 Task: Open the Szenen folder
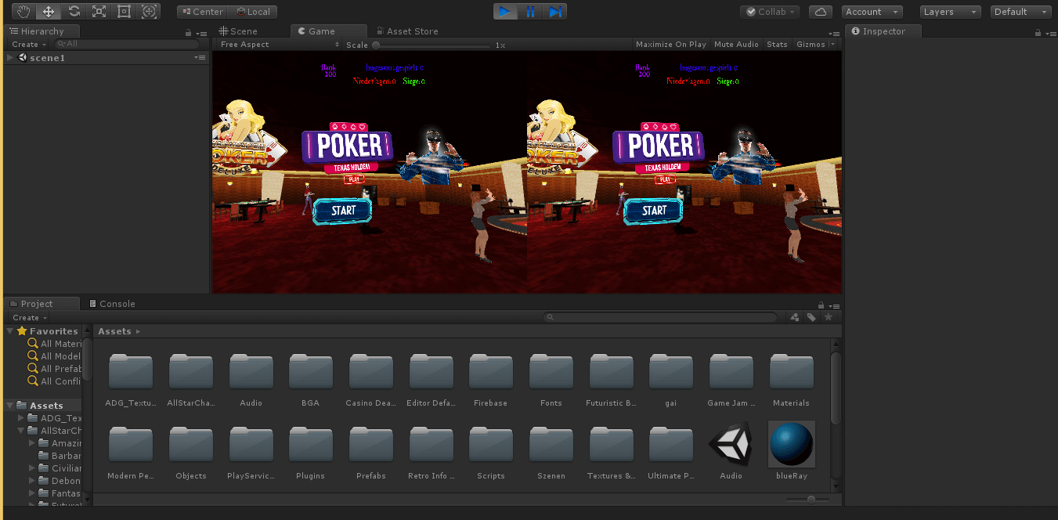pyautogui.click(x=551, y=453)
